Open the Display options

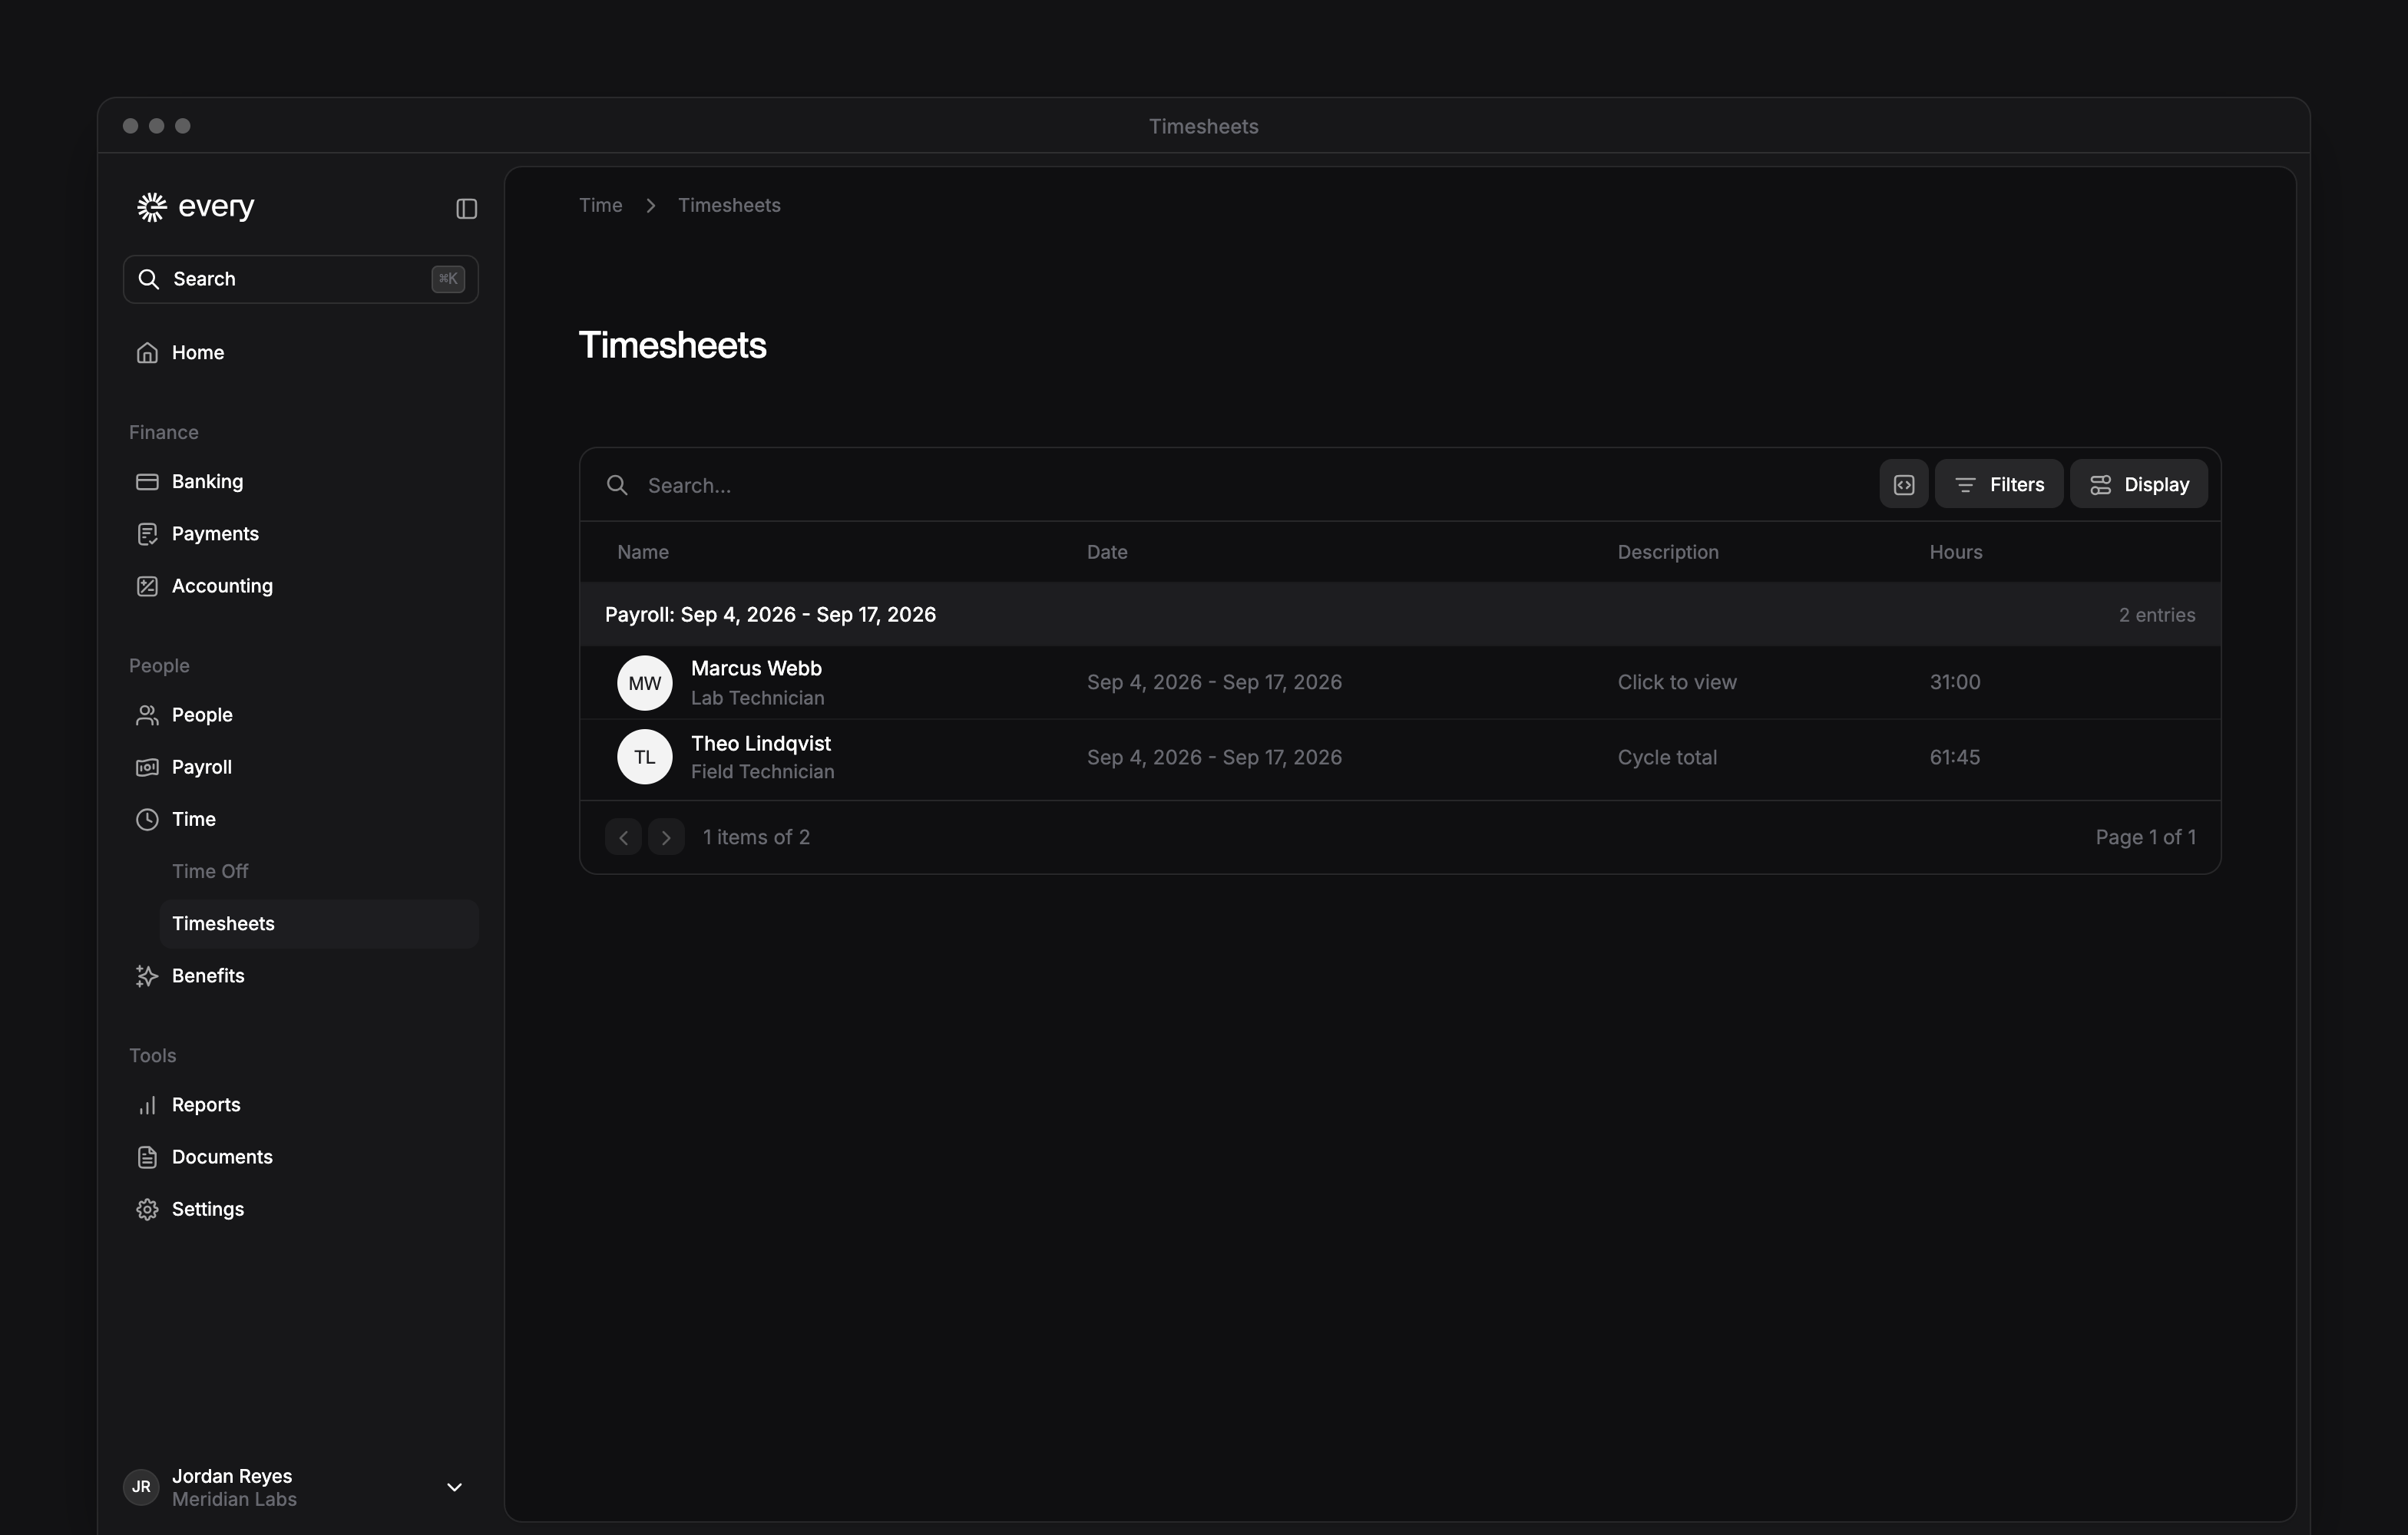(x=2138, y=484)
